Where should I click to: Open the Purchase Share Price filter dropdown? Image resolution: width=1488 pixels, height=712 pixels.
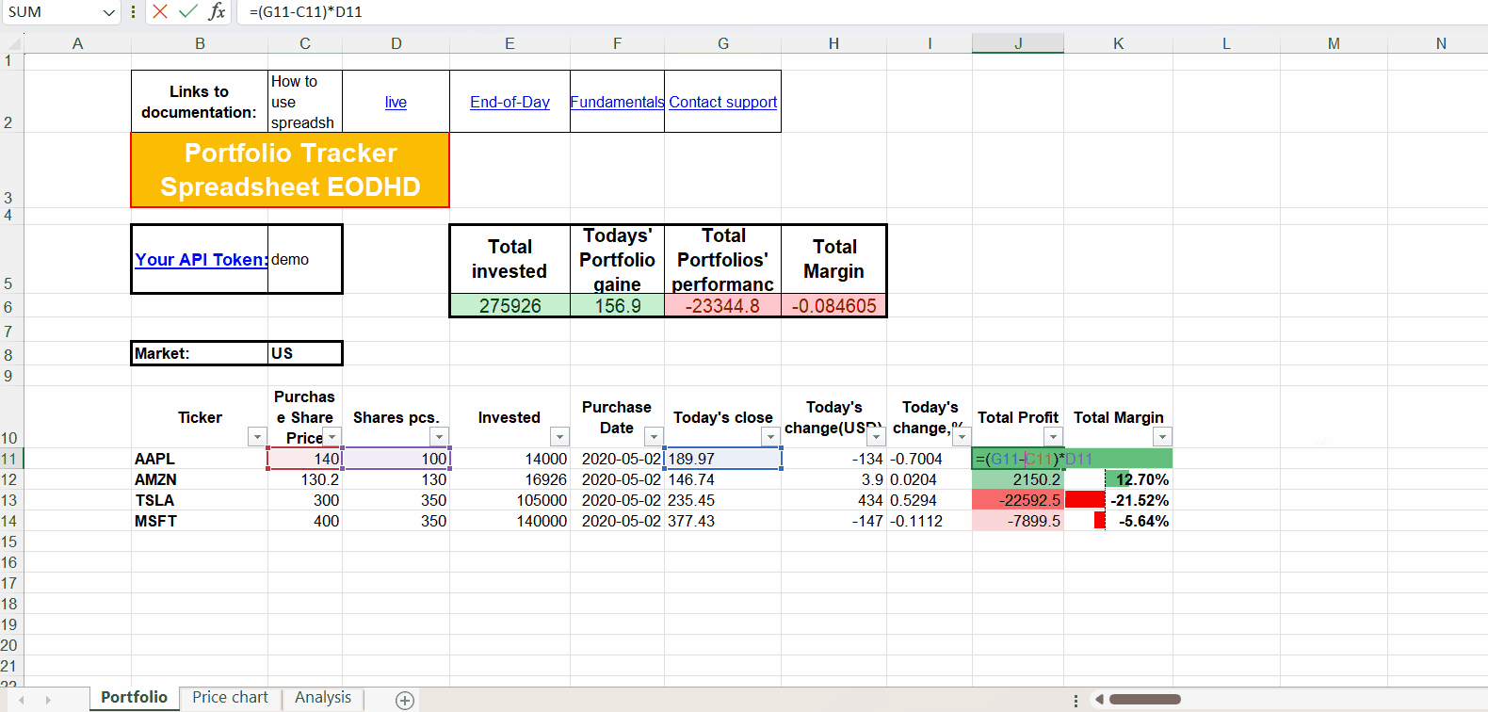[332, 437]
